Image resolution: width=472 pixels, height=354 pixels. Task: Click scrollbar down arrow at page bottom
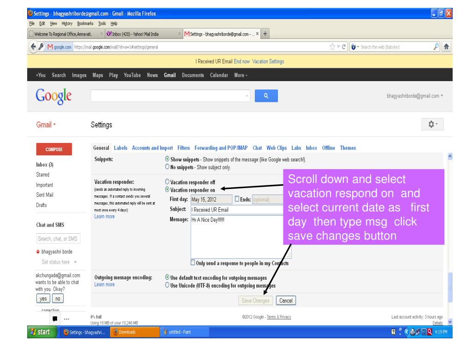click(450, 322)
